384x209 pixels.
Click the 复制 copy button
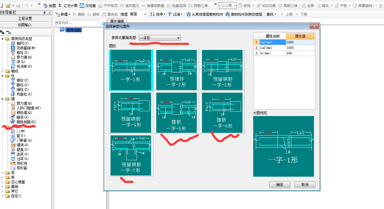click(93, 14)
